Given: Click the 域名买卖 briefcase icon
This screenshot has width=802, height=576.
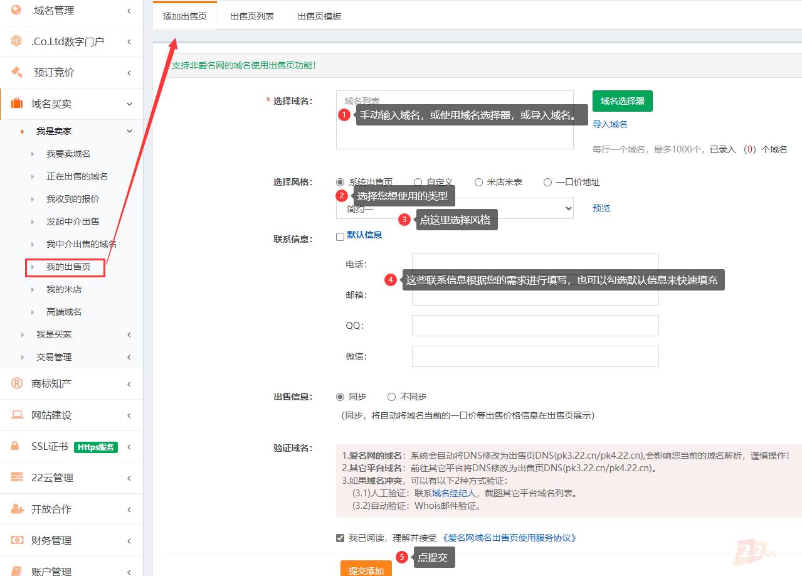Looking at the screenshot, I should 16,104.
